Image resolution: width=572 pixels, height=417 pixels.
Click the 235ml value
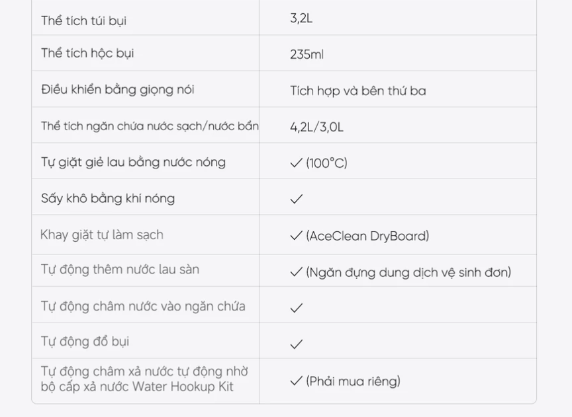(x=307, y=54)
